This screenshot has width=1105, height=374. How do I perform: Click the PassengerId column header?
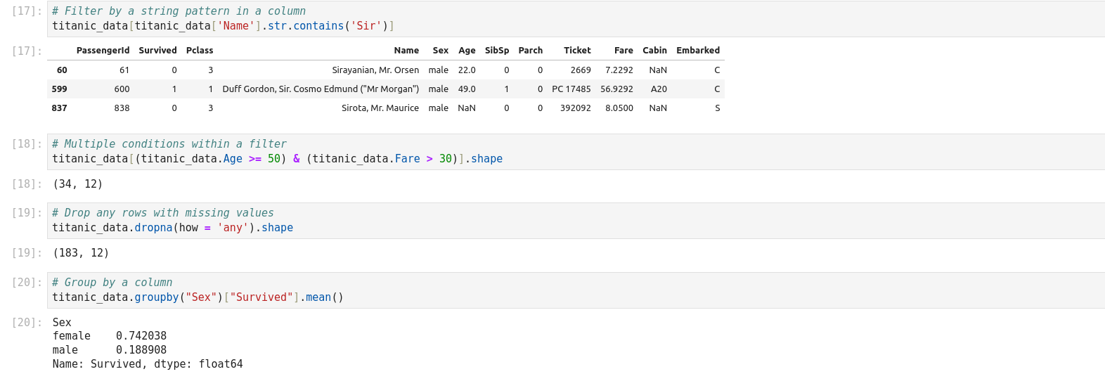click(103, 51)
